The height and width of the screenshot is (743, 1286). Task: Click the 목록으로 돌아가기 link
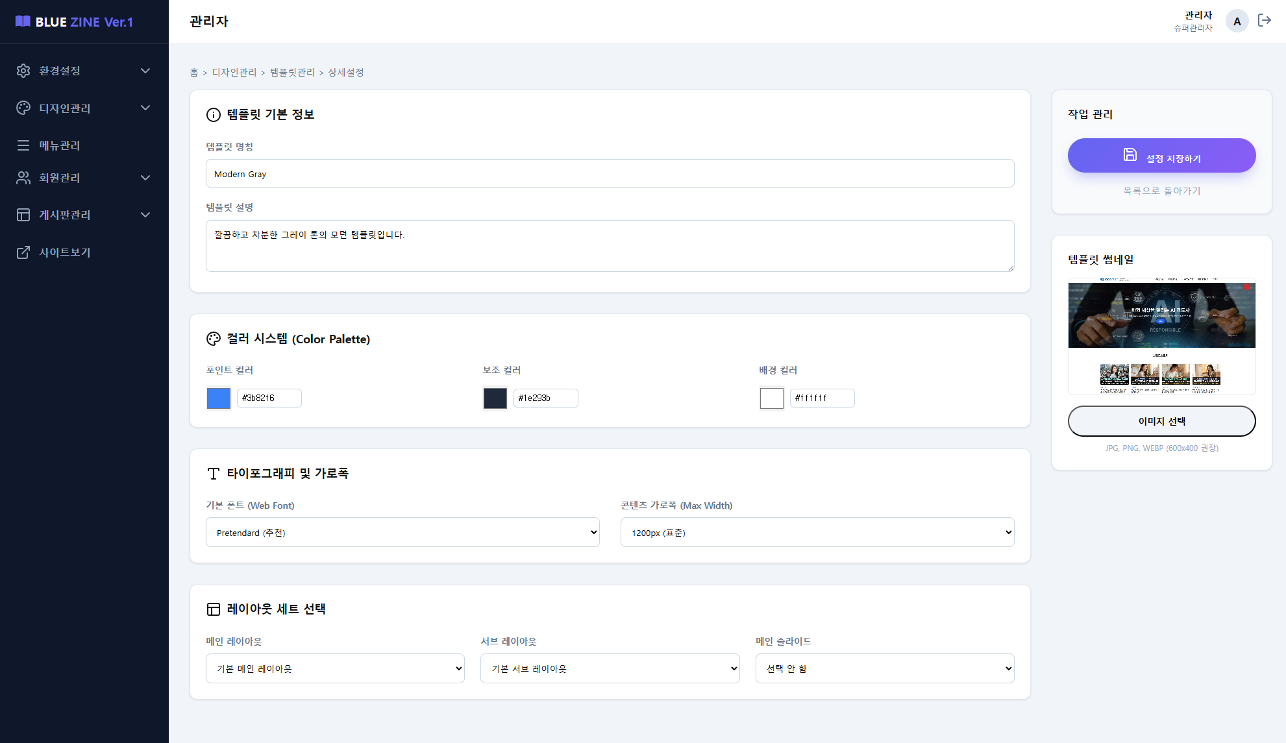[x=1161, y=191]
